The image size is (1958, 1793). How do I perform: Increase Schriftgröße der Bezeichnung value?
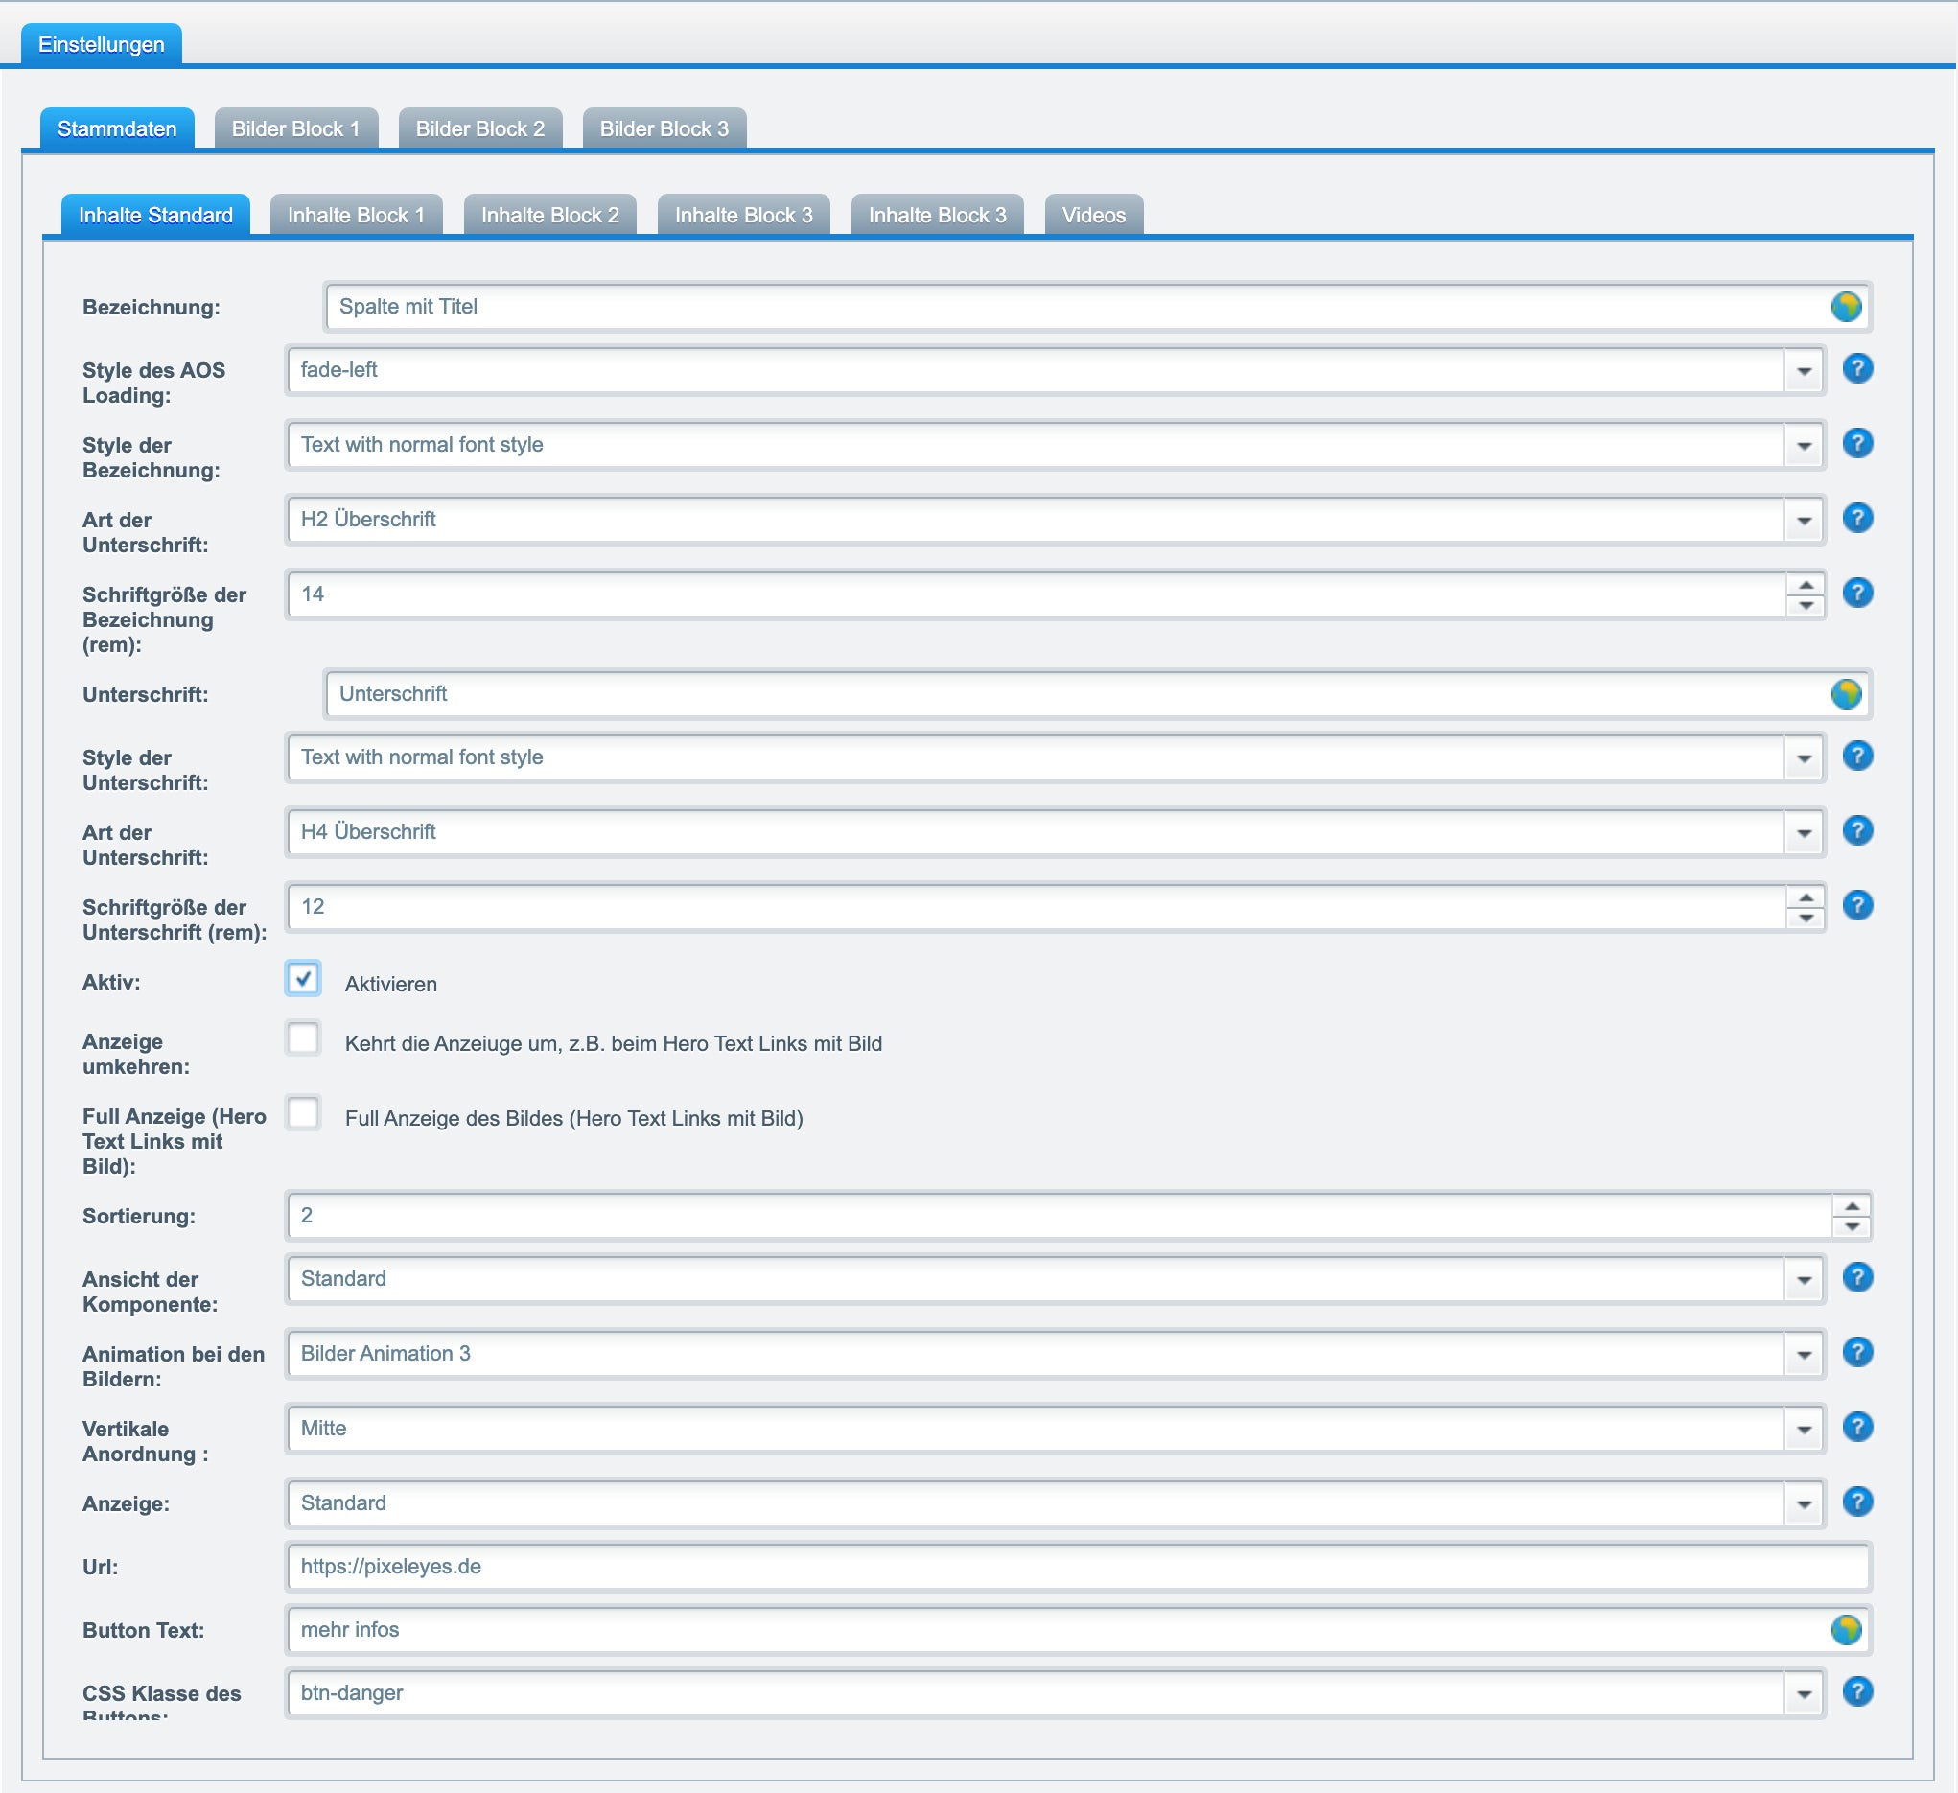1806,585
